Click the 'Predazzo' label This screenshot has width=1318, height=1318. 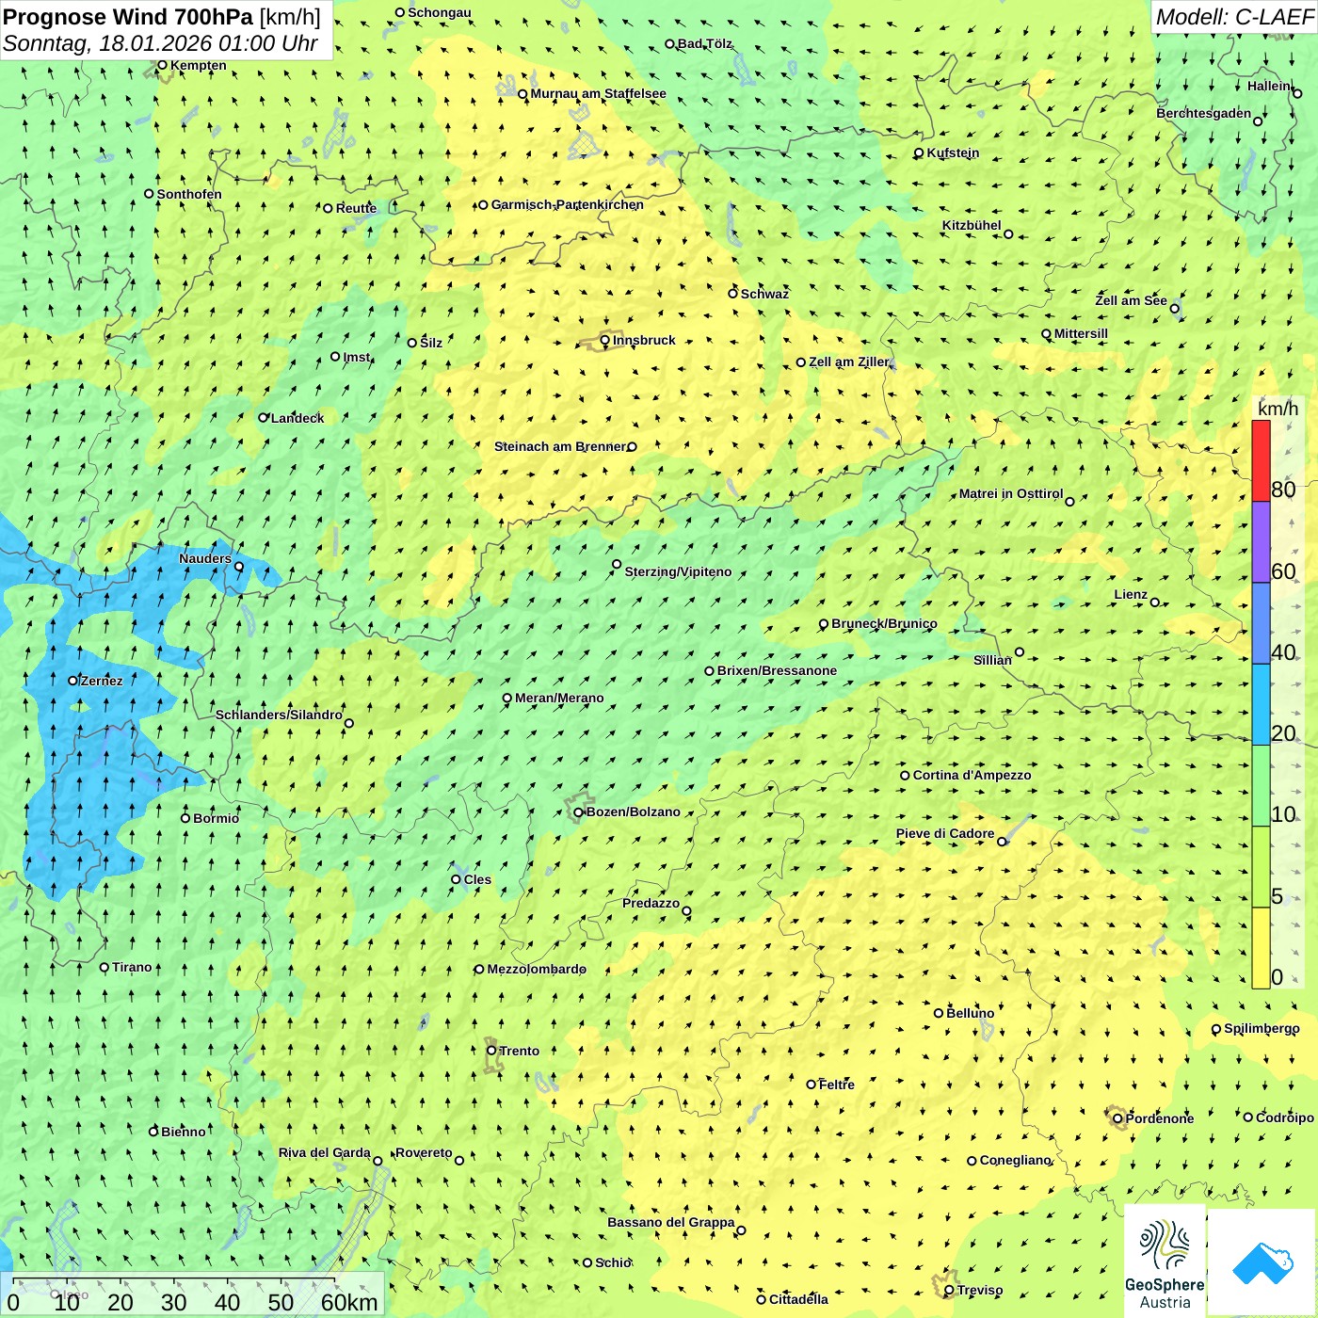pyautogui.click(x=651, y=903)
